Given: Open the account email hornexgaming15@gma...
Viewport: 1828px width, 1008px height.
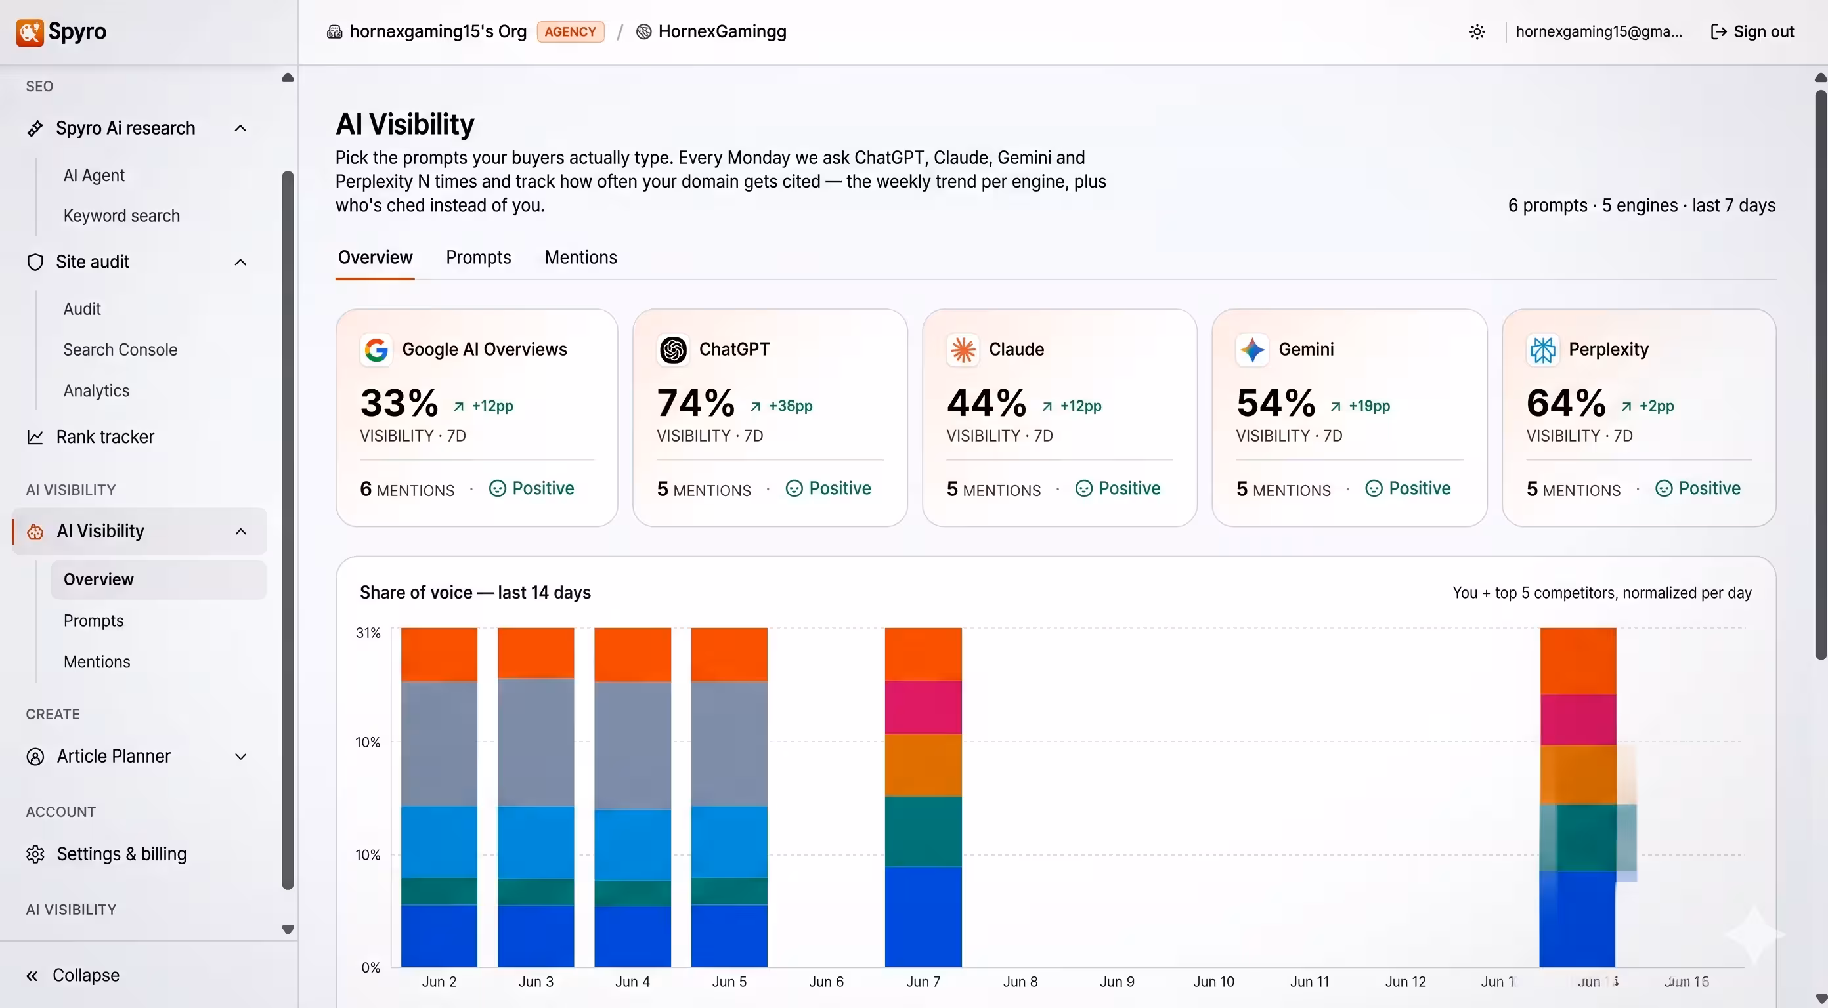Looking at the screenshot, I should 1599,32.
